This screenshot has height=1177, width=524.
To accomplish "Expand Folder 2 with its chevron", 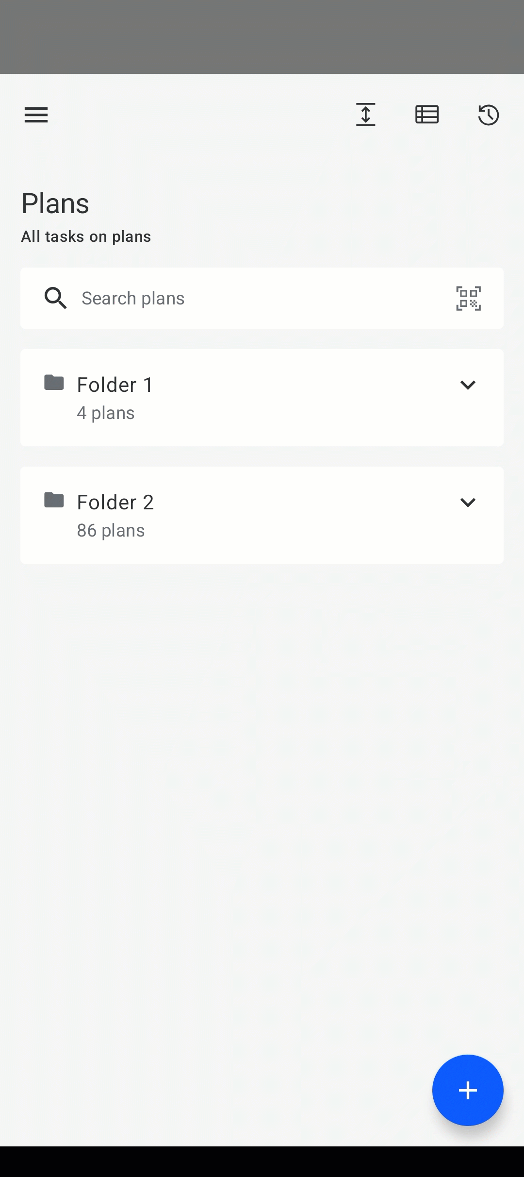I will (x=468, y=503).
